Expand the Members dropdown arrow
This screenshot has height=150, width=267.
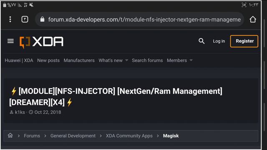coord(191,60)
